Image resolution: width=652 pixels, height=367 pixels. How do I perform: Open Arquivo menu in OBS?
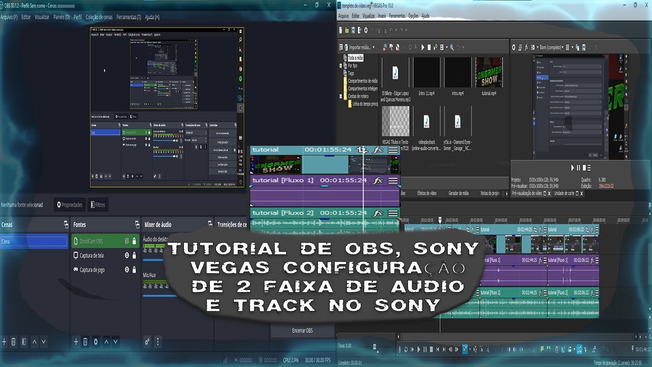(x=8, y=17)
